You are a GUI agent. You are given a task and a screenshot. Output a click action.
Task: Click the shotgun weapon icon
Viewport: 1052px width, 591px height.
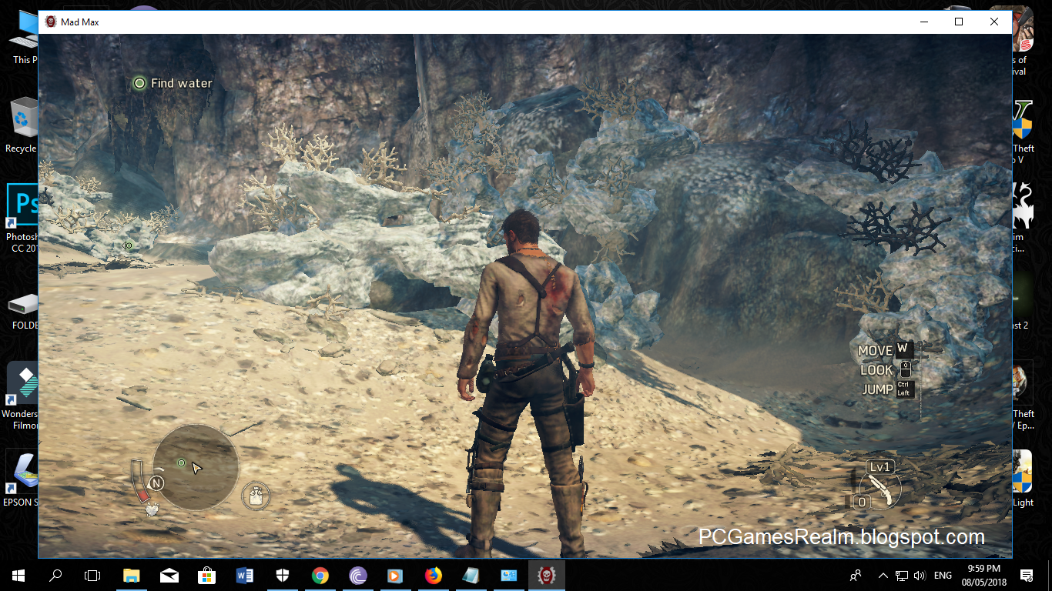coord(879,488)
